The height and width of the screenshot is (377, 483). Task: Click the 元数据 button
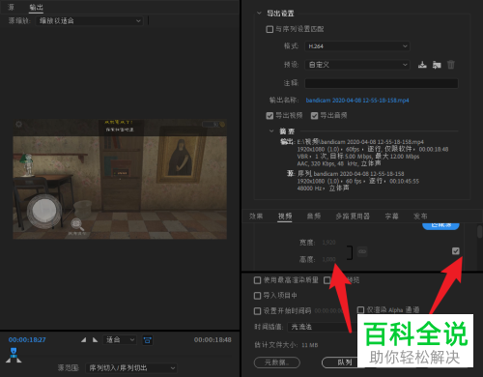[x=277, y=362]
